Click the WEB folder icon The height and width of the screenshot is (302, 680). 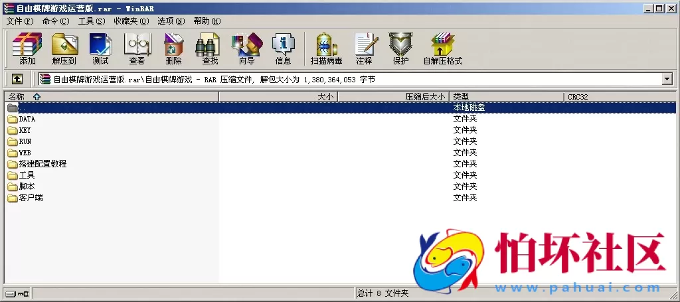point(13,153)
